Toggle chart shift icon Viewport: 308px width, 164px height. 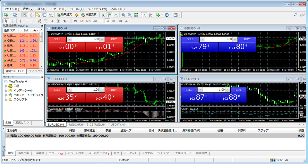pyautogui.click(x=151, y=15)
